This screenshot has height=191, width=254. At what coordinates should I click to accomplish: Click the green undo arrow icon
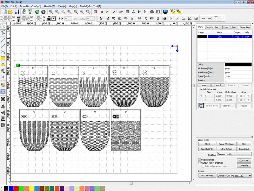(37, 12)
